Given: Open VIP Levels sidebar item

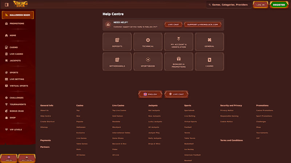Looking at the screenshot, I should pos(16,129).
